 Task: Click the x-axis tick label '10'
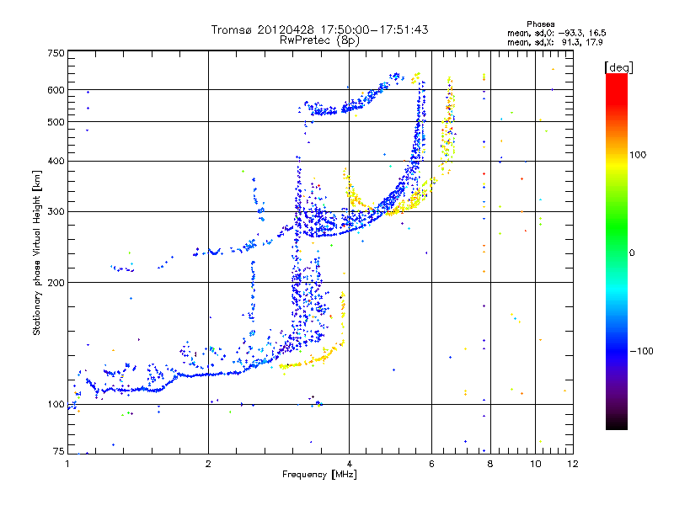[536, 464]
